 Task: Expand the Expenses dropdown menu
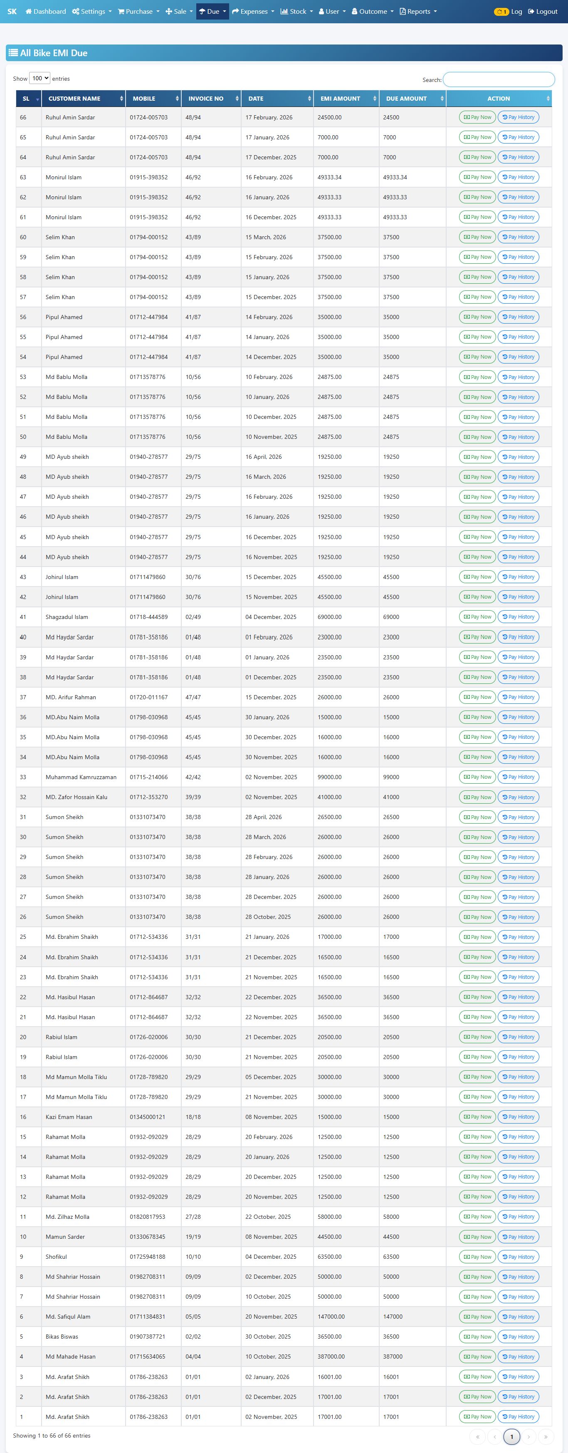253,11
